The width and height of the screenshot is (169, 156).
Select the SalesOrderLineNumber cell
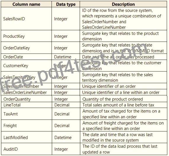point(26,92)
